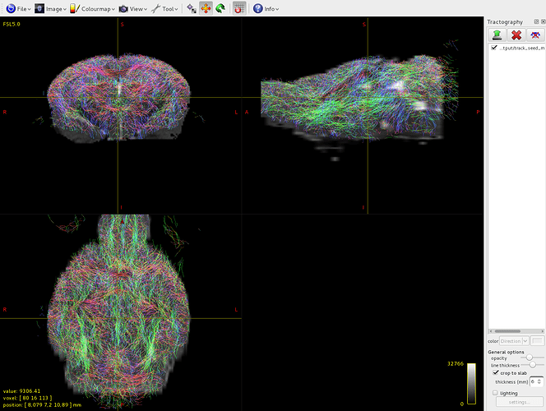Viewport: 546px width, 411px height.
Task: Click the slab thickness (mm) field
Action: pos(536,381)
